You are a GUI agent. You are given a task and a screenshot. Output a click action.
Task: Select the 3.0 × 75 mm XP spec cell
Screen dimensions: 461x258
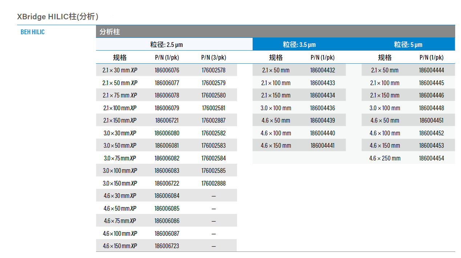pos(120,158)
